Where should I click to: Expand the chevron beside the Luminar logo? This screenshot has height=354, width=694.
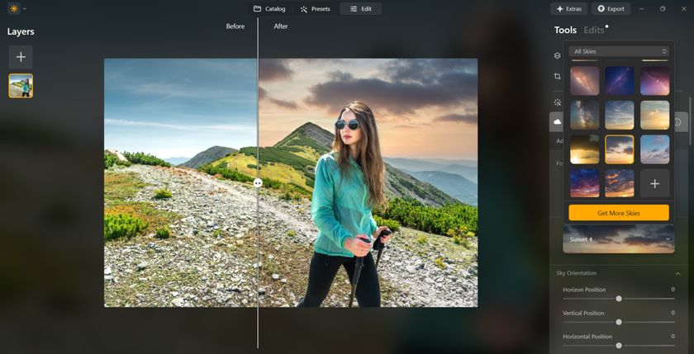[x=24, y=8]
